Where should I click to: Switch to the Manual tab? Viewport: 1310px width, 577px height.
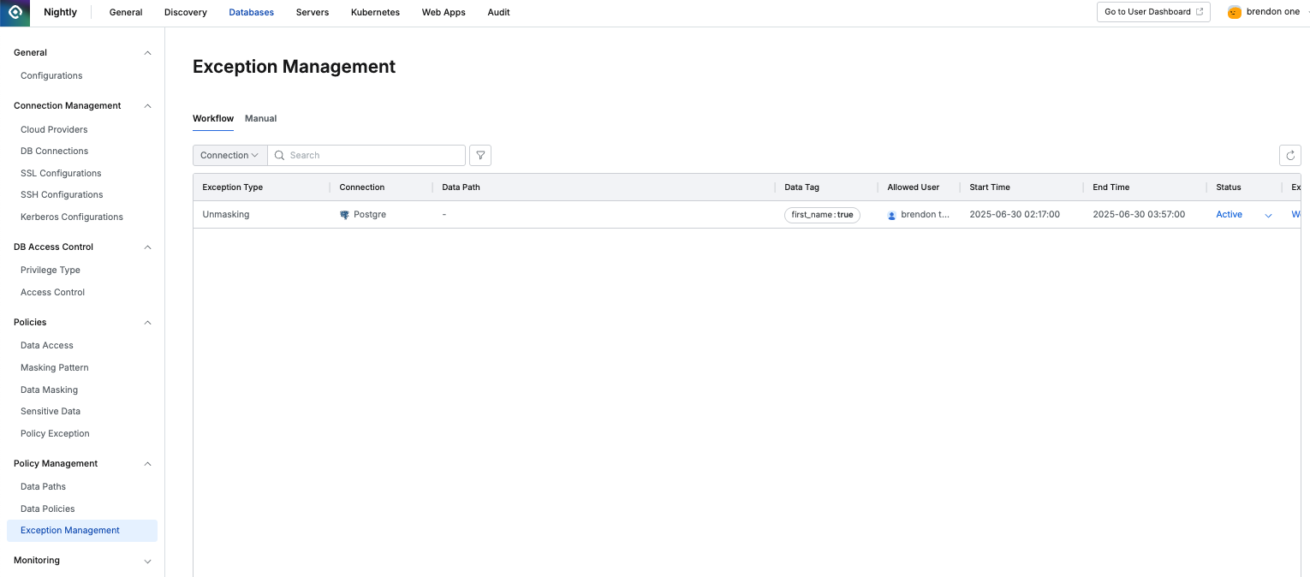260,118
